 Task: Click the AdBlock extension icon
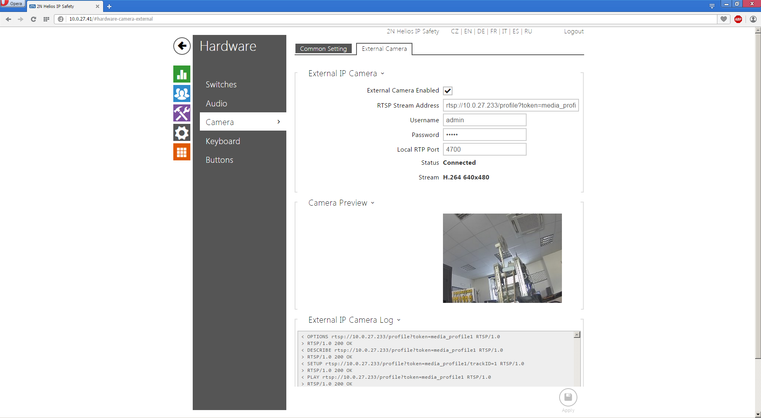738,19
